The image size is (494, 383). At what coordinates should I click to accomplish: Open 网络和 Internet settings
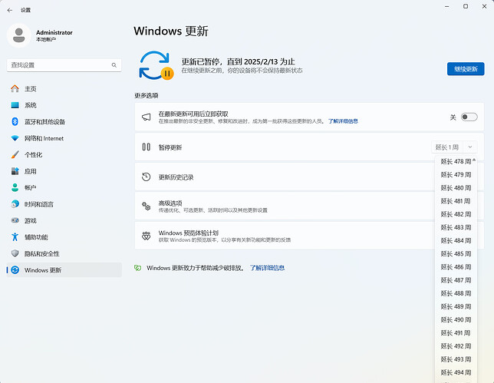pyautogui.click(x=64, y=138)
